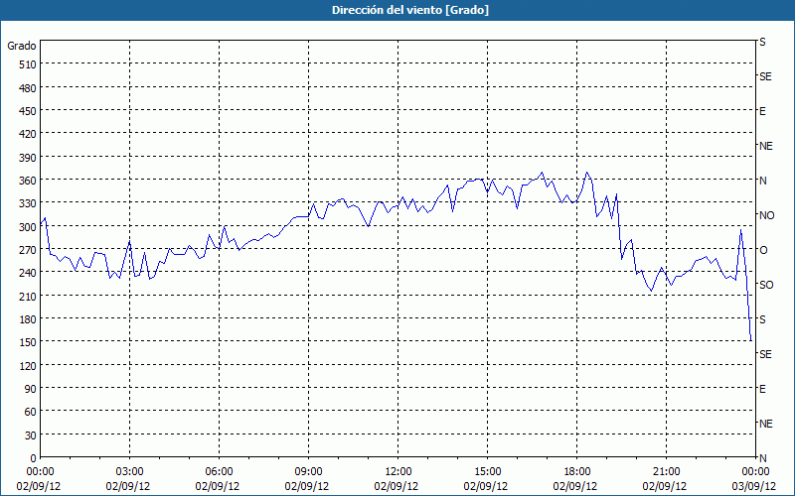Click the 00:00 label above date 03/09/12

coord(755,472)
